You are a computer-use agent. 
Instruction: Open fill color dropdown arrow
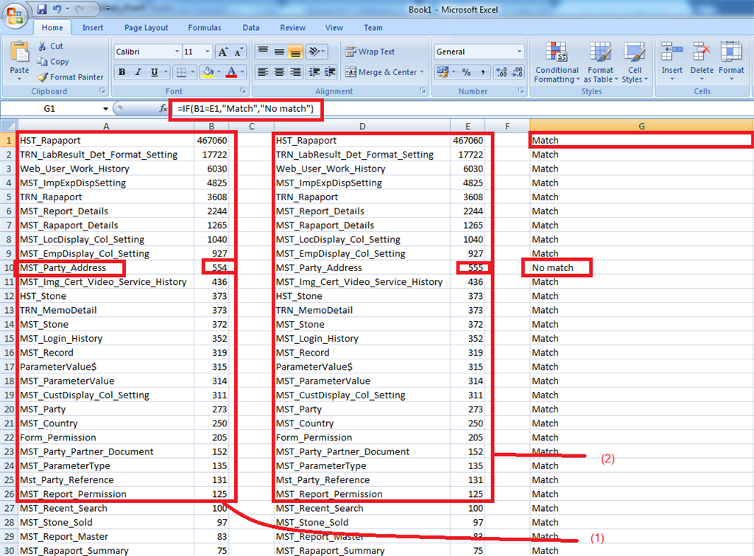(219, 73)
